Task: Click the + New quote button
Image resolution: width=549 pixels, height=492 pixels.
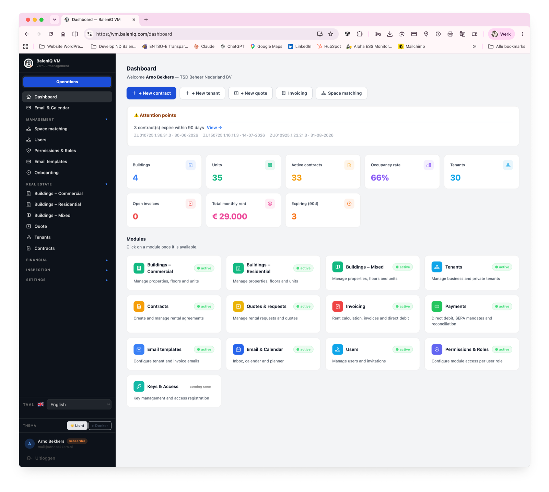Action: (x=250, y=93)
